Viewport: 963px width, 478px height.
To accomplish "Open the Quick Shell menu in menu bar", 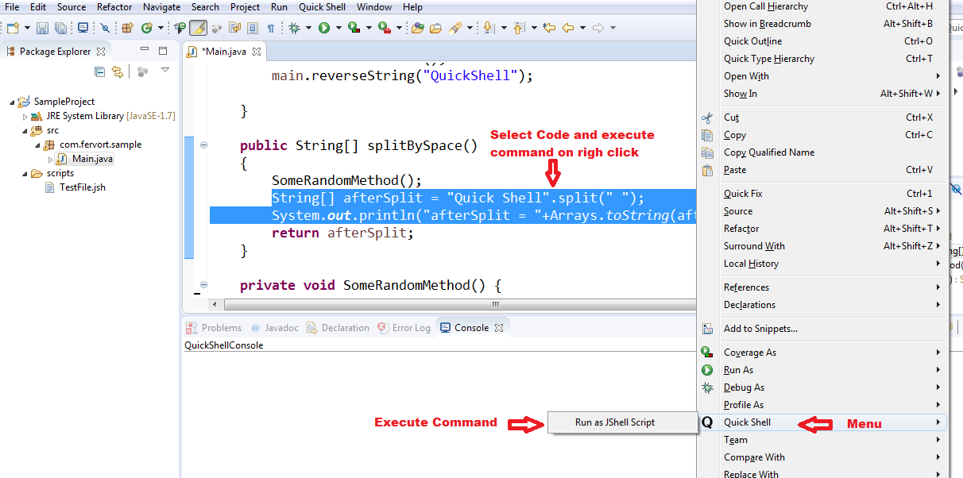I will (x=322, y=7).
